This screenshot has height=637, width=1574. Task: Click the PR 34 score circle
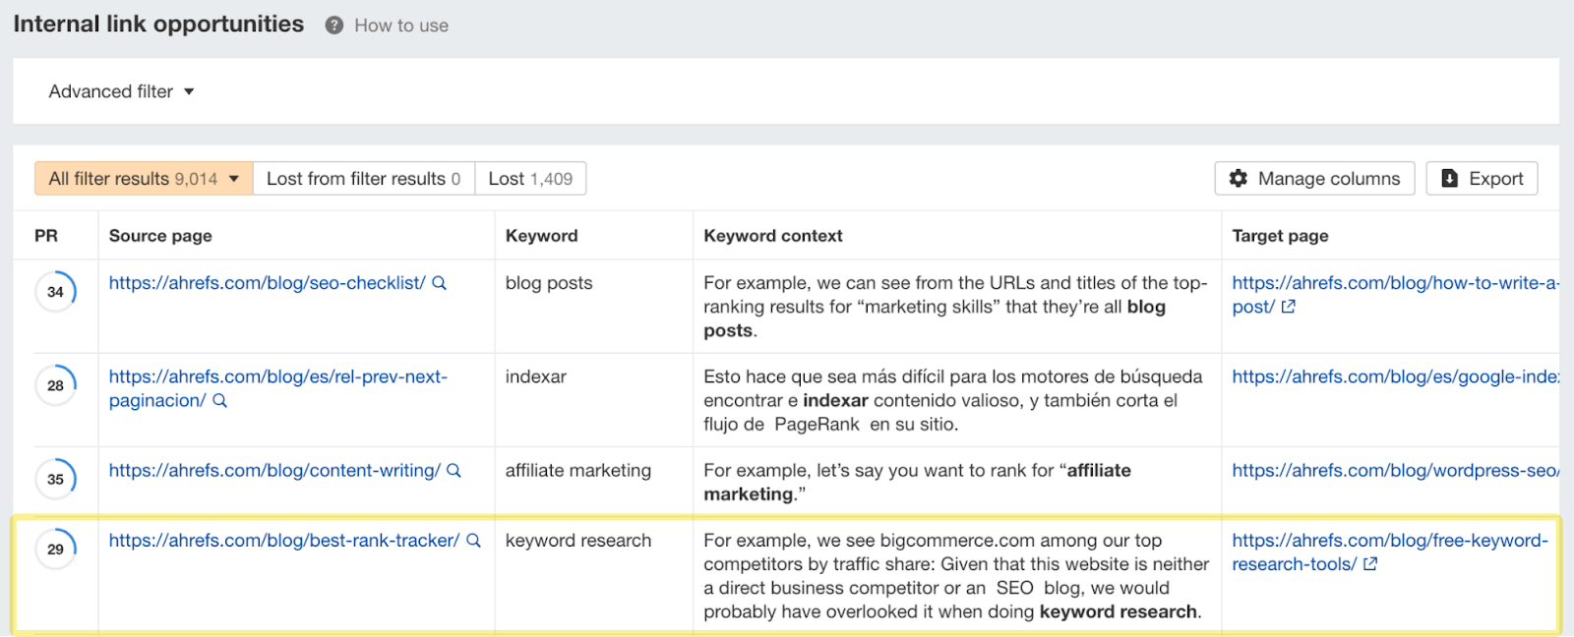(55, 292)
